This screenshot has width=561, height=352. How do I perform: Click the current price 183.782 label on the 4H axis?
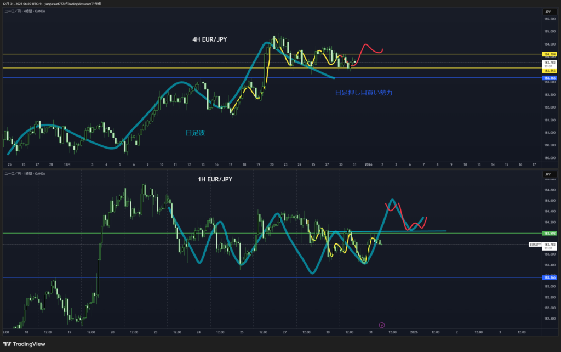(x=549, y=63)
